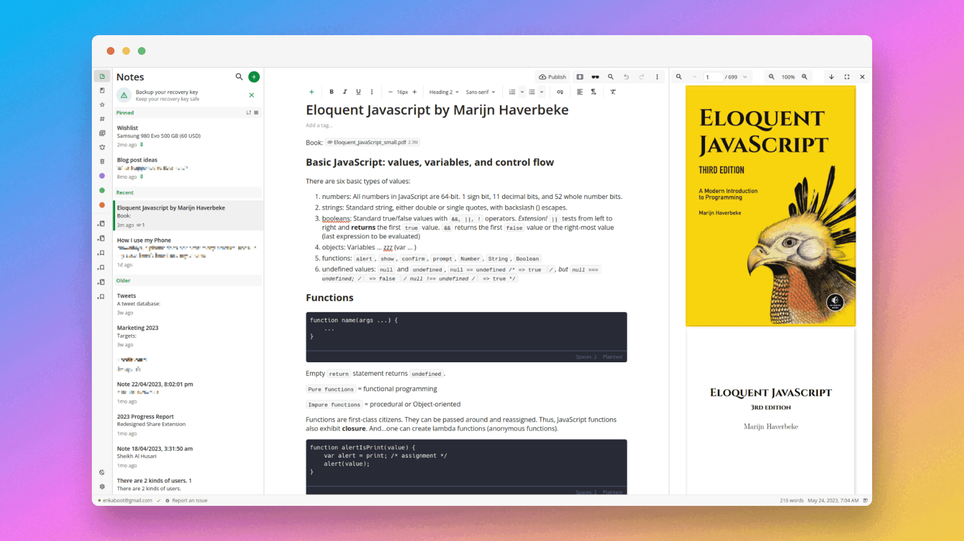Expand the numbered list style options
The image size is (964, 541).
[x=522, y=92]
